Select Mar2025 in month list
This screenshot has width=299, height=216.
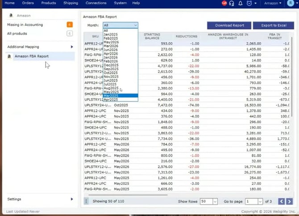click(x=120, y=96)
